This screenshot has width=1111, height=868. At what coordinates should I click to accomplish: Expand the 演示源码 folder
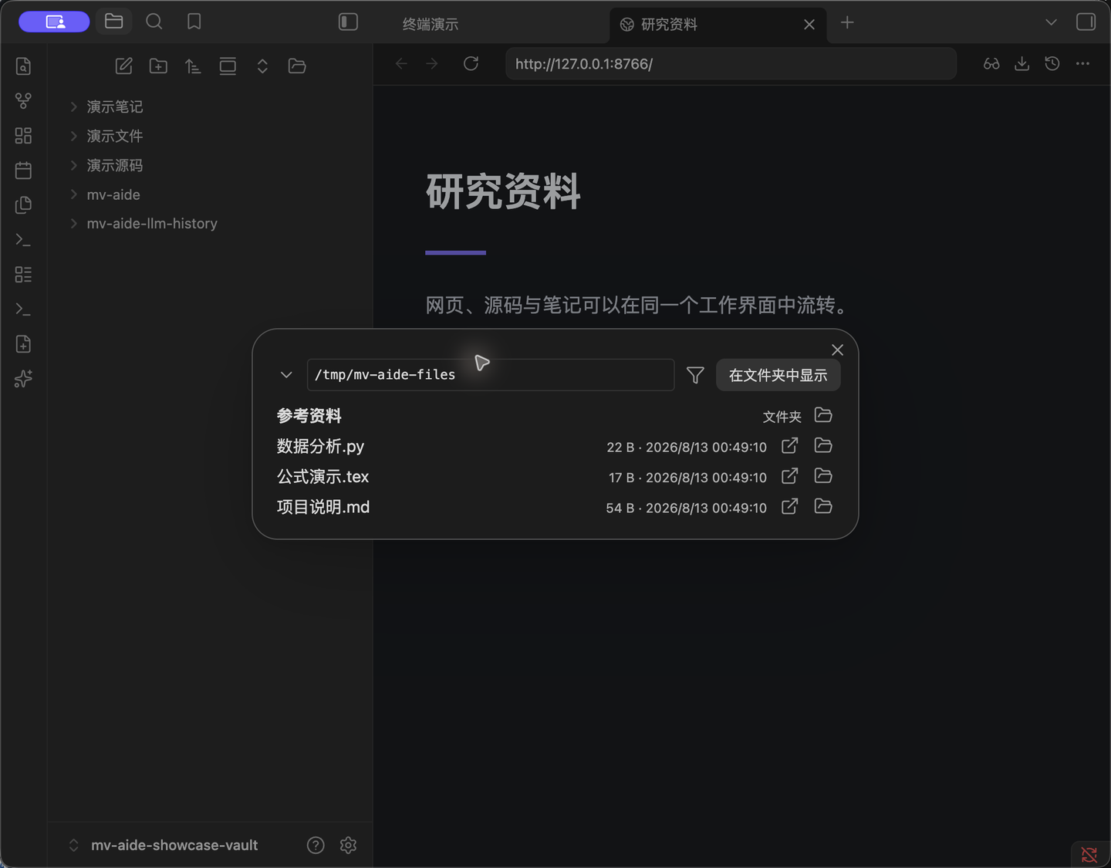click(x=114, y=165)
